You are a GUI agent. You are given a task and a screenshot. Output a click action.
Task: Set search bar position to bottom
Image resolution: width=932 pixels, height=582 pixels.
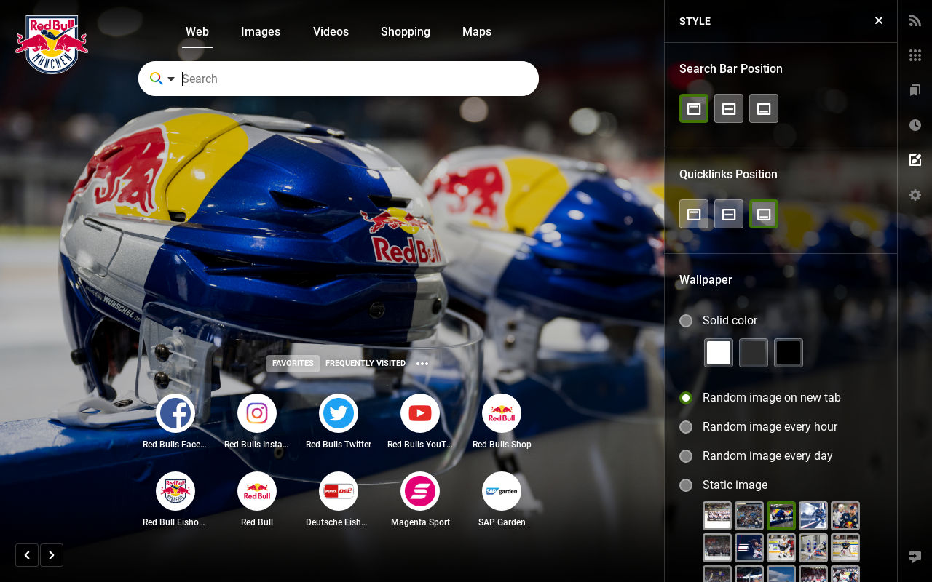[764, 108]
